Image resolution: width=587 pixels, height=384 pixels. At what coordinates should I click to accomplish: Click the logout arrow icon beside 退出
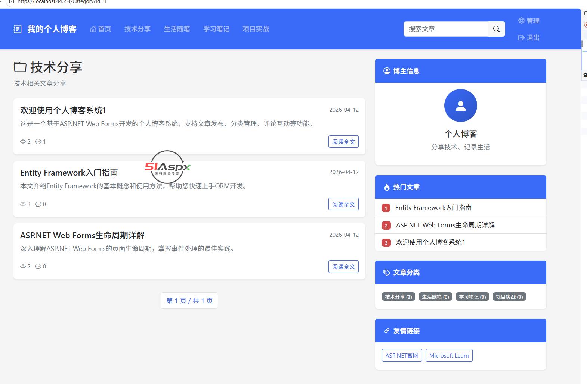pos(522,38)
